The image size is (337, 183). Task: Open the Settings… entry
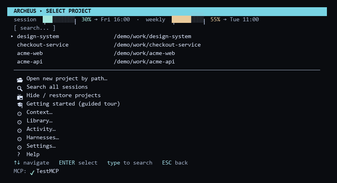click(x=41, y=146)
